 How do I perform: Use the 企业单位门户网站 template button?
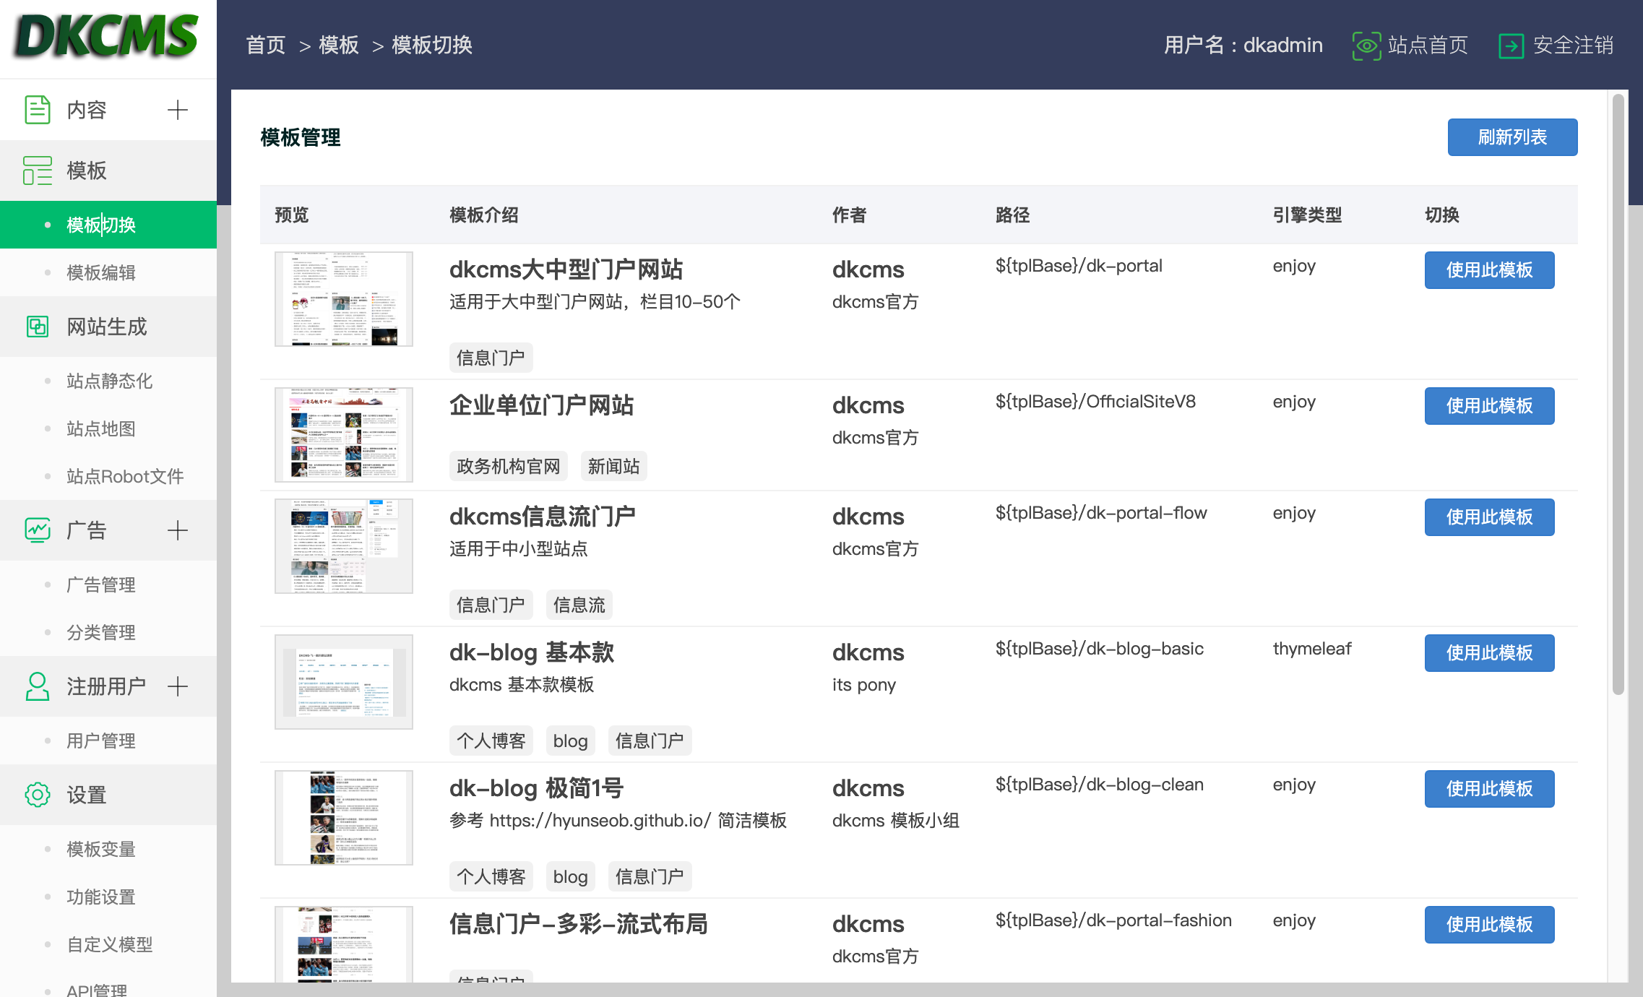click(x=1489, y=406)
